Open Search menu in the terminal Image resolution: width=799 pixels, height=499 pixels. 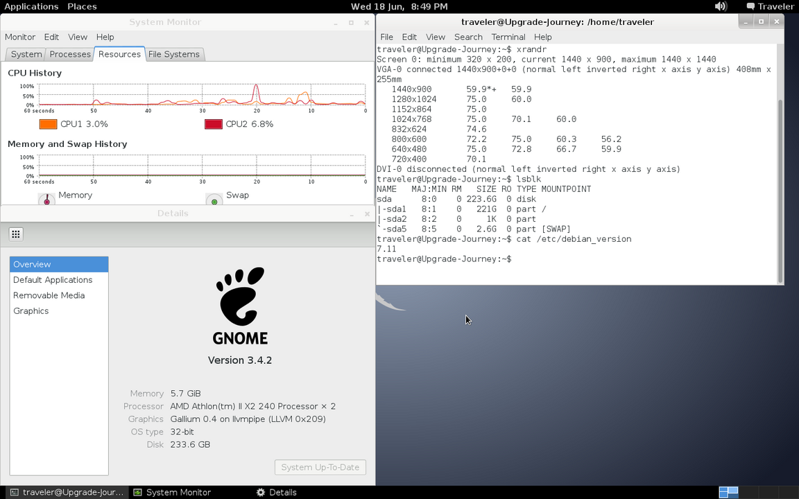(468, 37)
